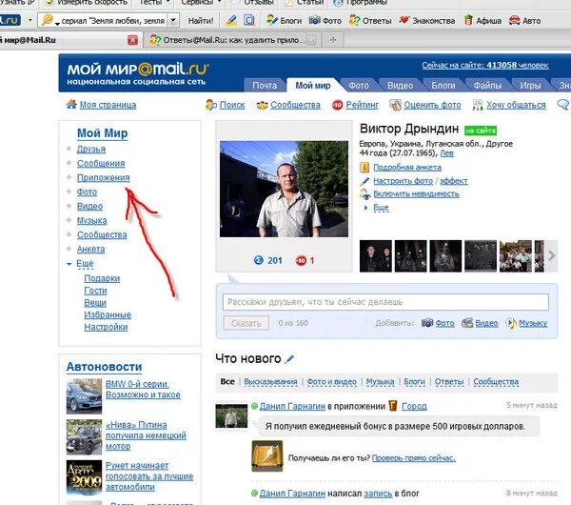Open Настройки in the left menu
Screen dimensions: 571x505
106,327
